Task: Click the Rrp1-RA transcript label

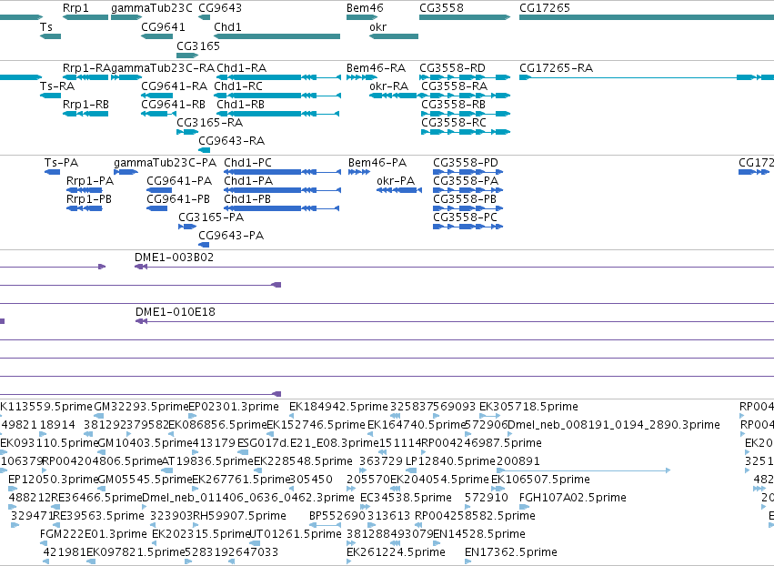Action: pyautogui.click(x=86, y=67)
